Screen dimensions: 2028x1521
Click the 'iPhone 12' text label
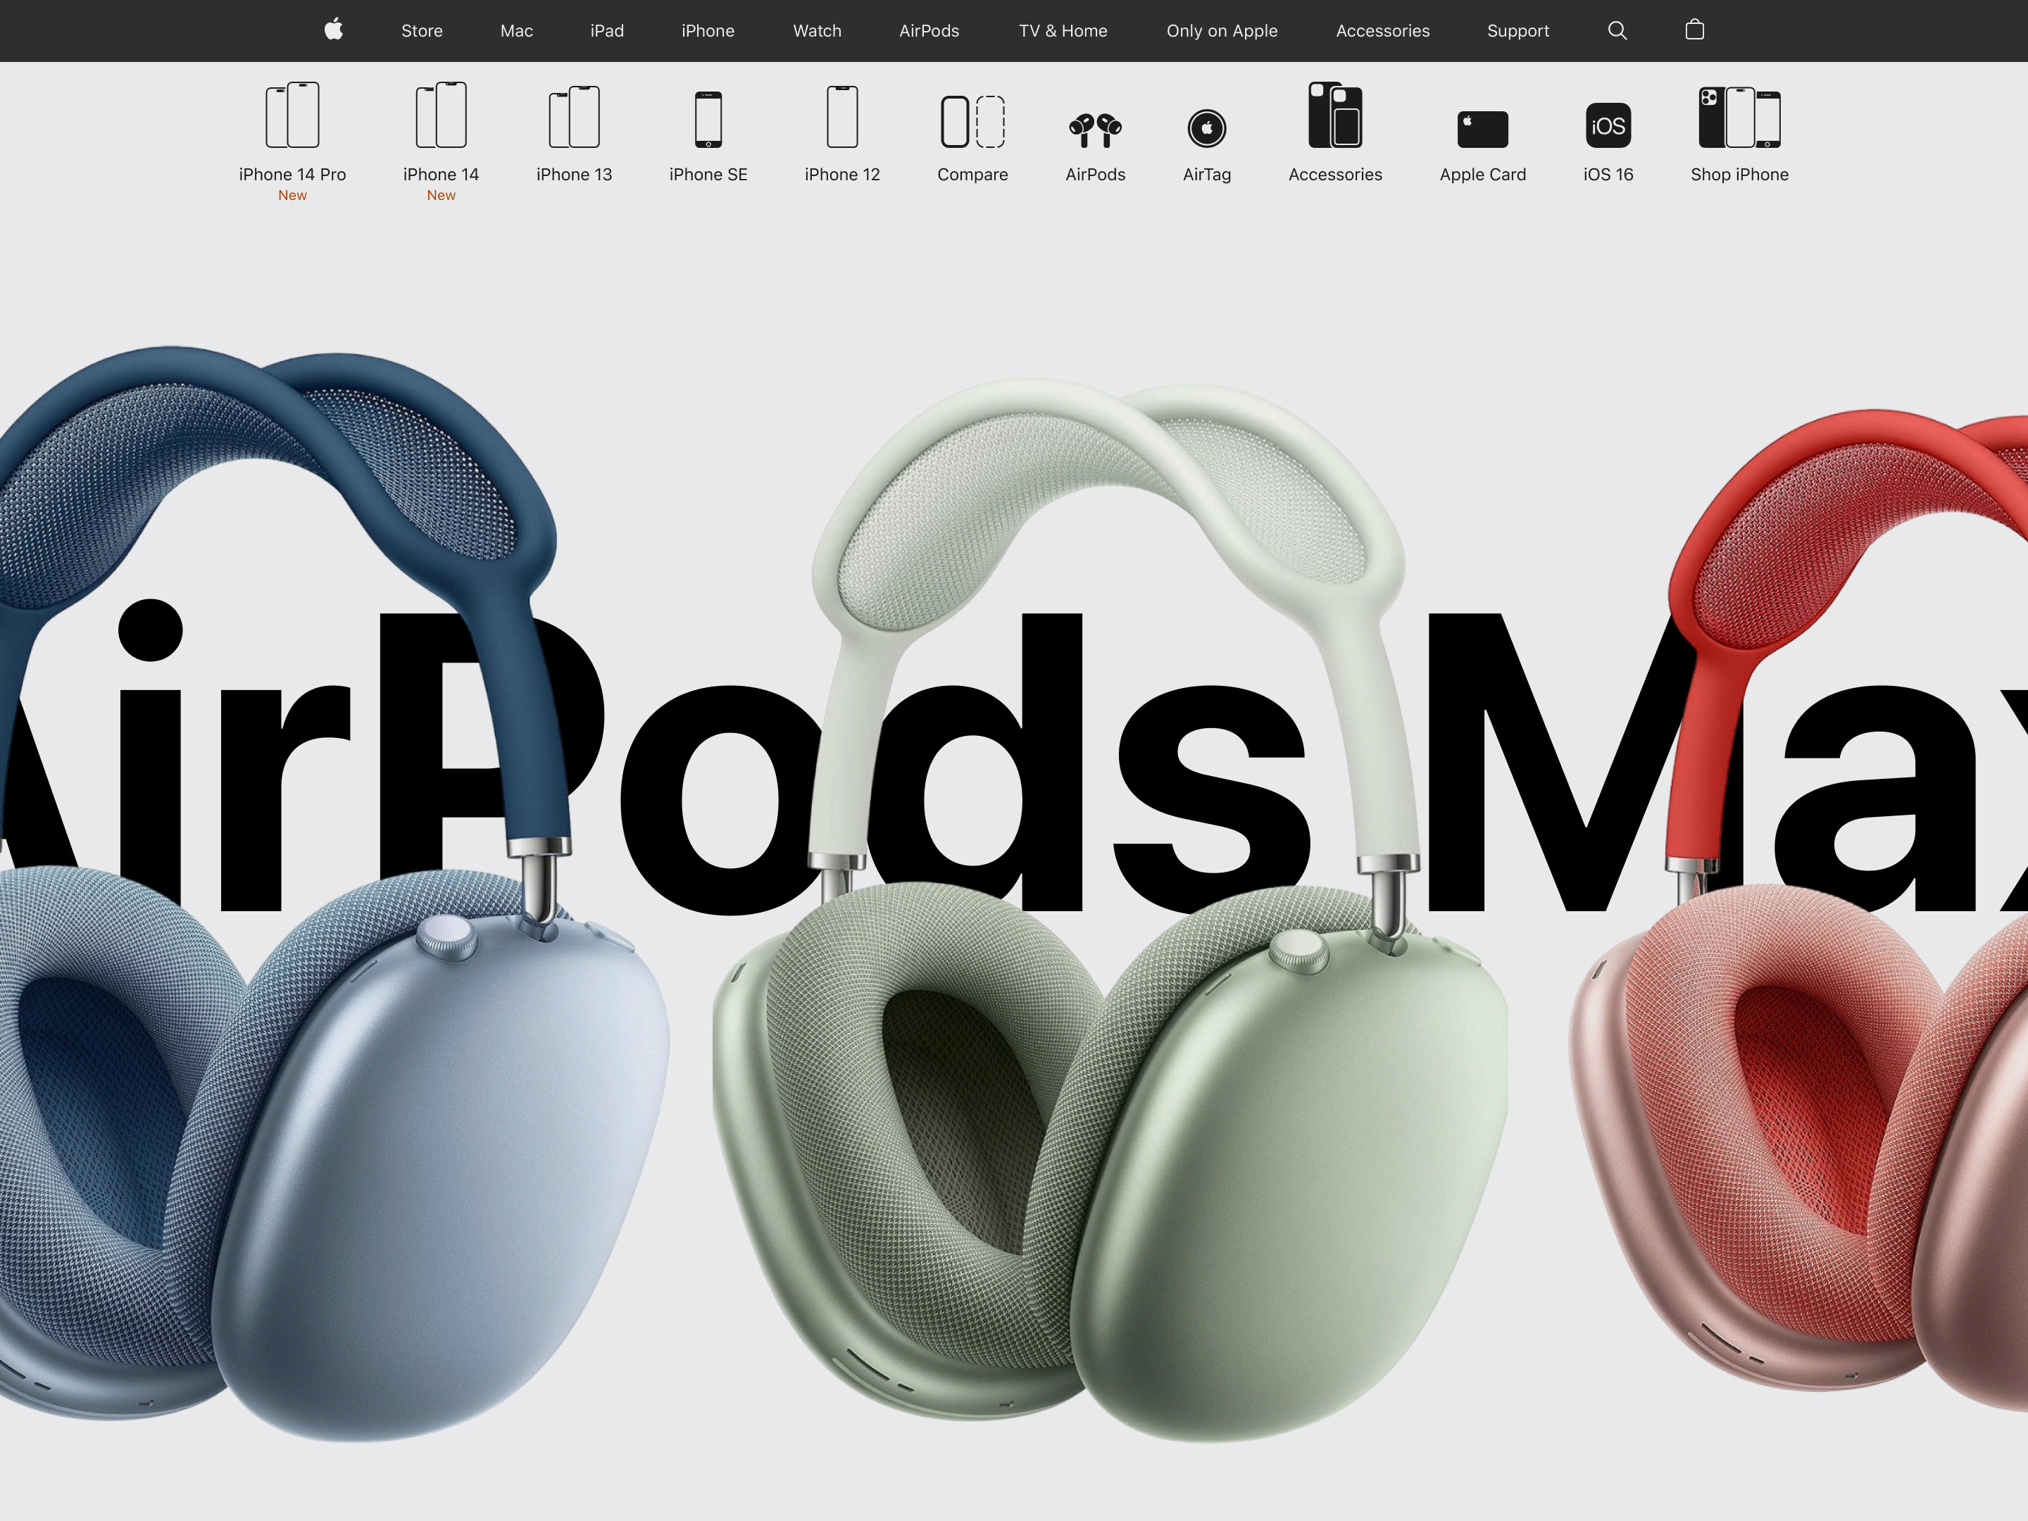click(843, 174)
